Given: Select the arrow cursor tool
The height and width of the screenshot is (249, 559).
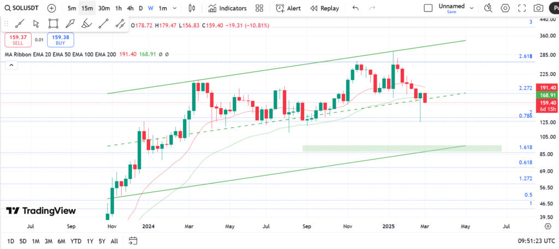Looking at the screenshot, I should point(36,23).
